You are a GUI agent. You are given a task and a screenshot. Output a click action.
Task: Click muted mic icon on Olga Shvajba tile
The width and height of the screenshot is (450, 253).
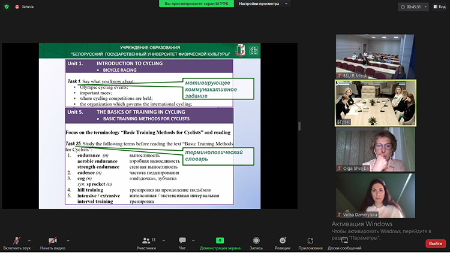tap(340, 168)
